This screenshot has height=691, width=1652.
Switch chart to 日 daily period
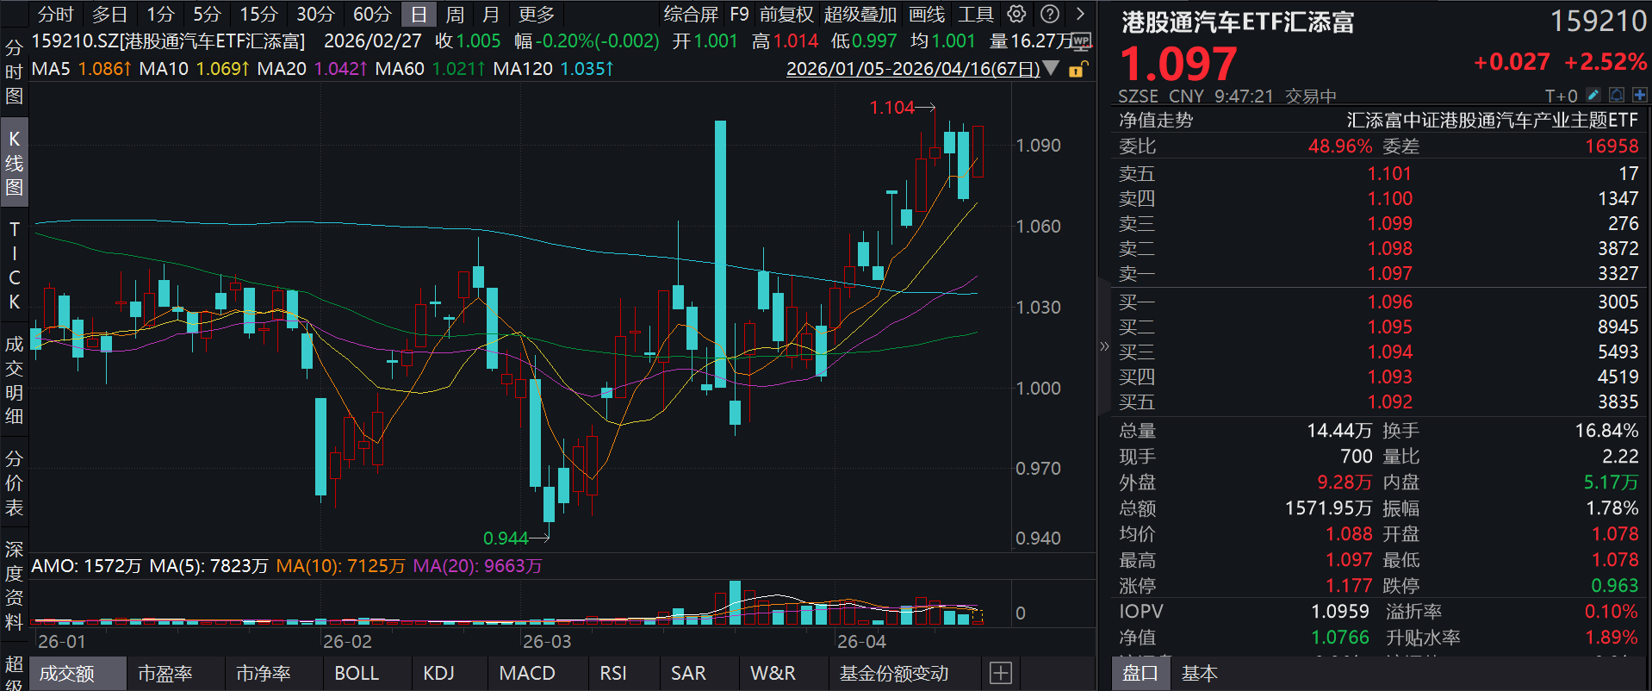pos(419,14)
